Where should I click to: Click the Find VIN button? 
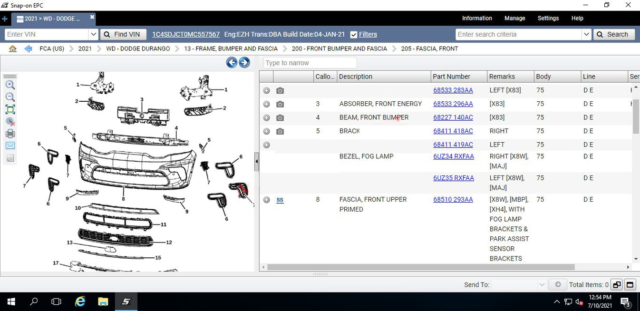pyautogui.click(x=122, y=34)
